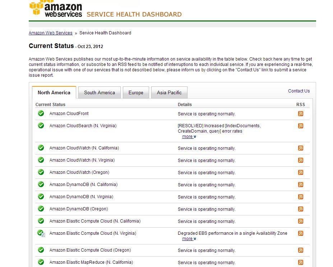The height and width of the screenshot is (267, 333).
Task: Click the Amazon Web Services logo
Action: (x=56, y=9)
